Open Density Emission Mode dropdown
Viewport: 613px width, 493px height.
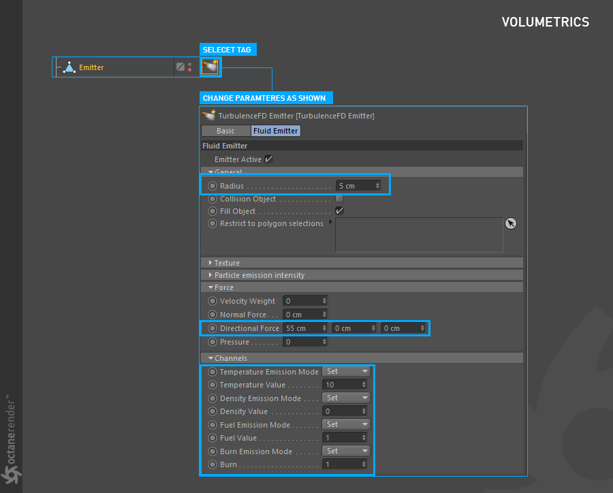point(347,398)
